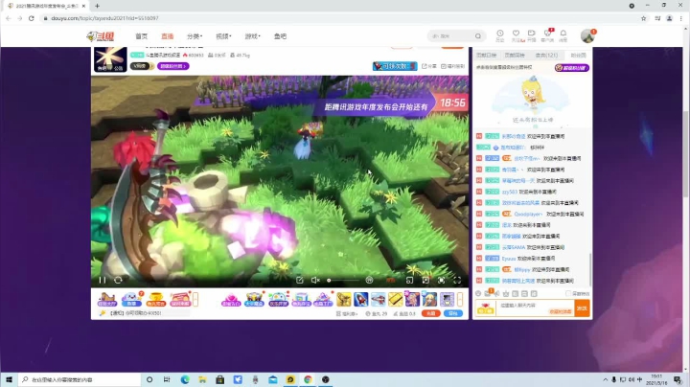Unmute the video with the speaker icon

pos(315,280)
